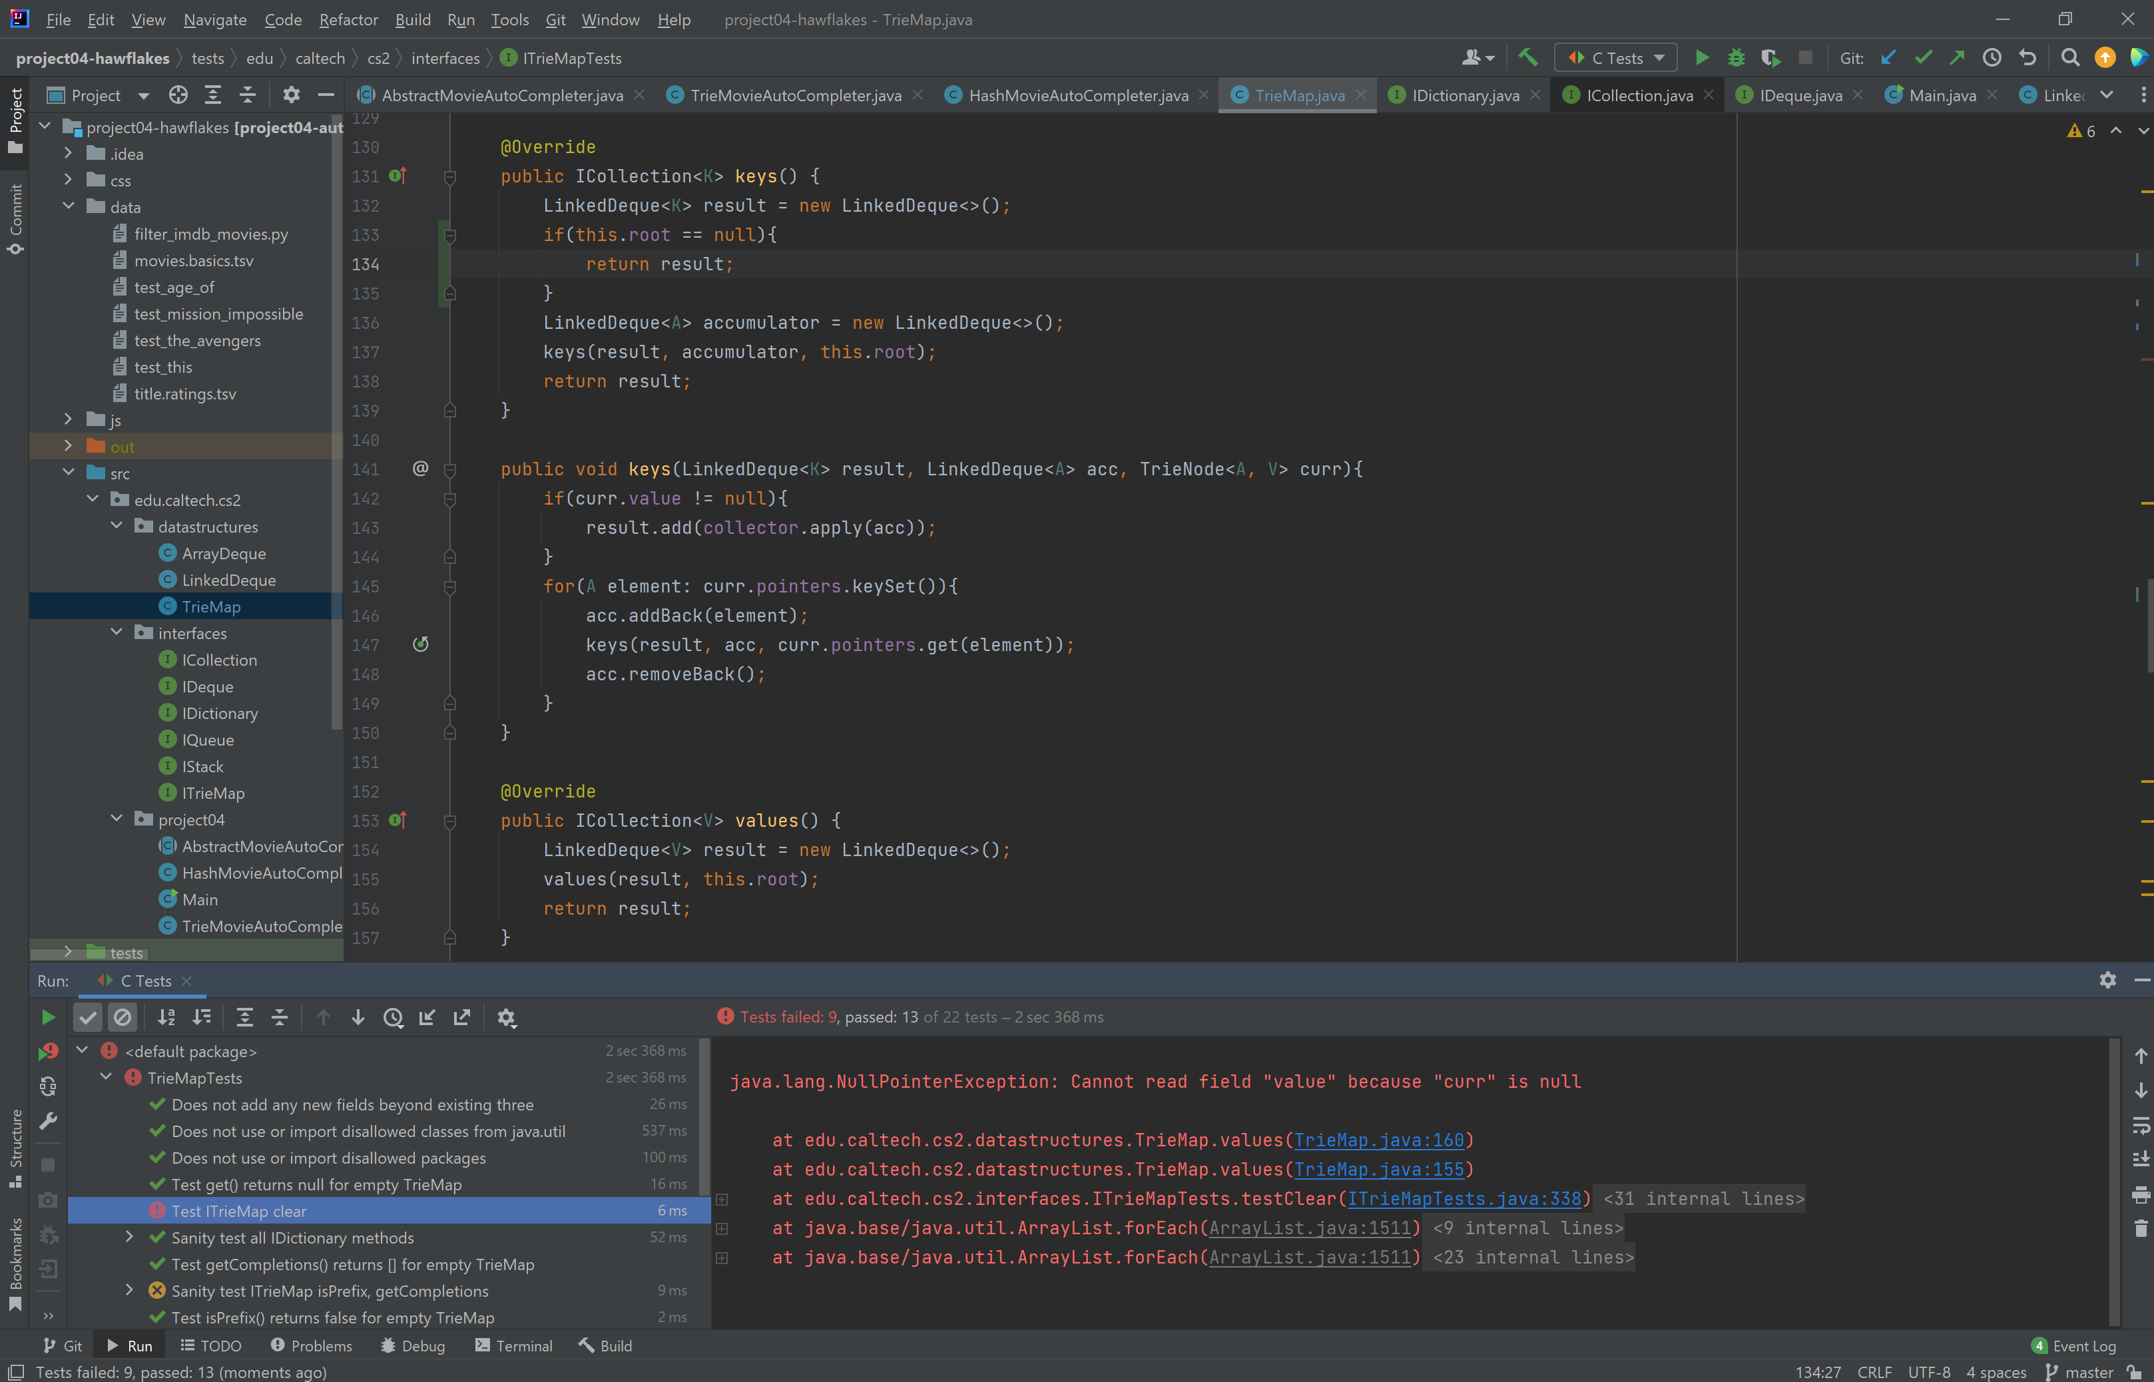2154x1382 pixels.
Task: Click the recursive call gutter icon on line 147
Action: 420,644
